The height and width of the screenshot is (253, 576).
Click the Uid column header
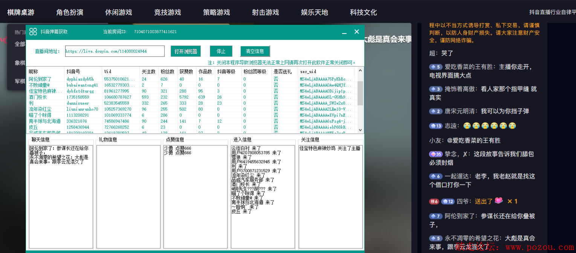point(121,72)
